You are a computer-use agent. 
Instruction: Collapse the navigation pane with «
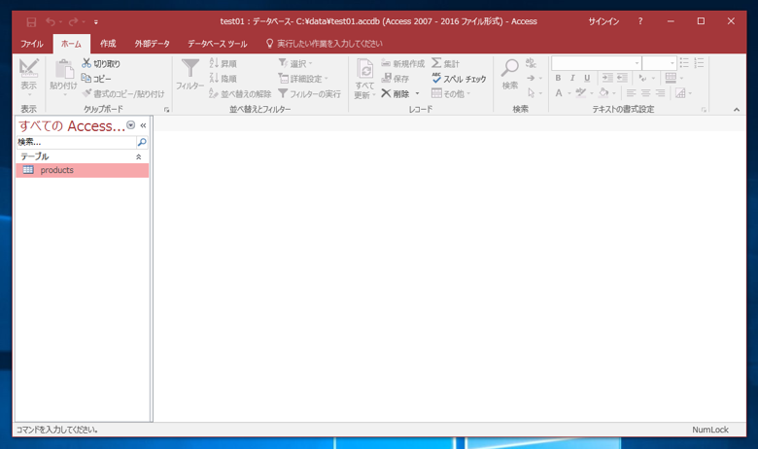click(x=143, y=125)
